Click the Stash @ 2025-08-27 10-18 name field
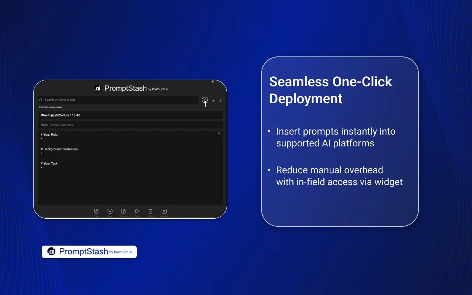 [x=130, y=115]
